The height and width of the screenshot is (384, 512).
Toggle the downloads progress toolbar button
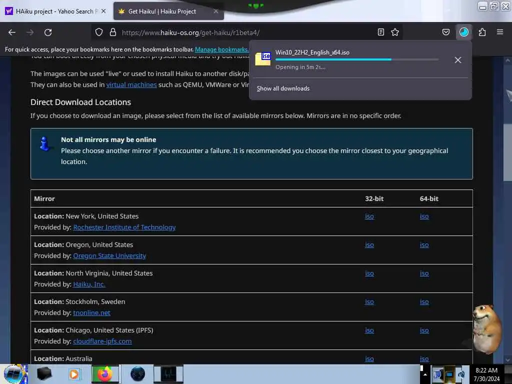click(x=463, y=32)
